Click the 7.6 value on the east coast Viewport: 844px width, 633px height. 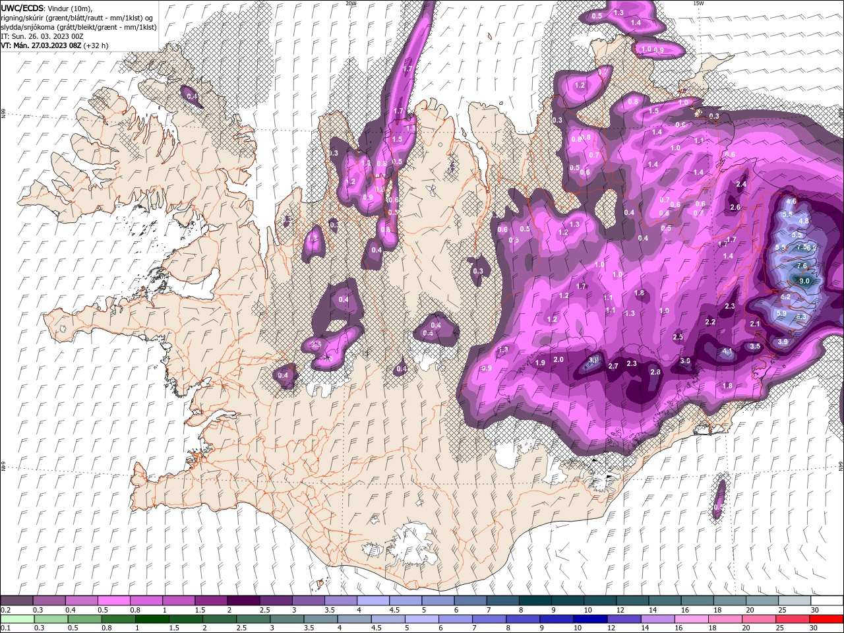(802, 266)
